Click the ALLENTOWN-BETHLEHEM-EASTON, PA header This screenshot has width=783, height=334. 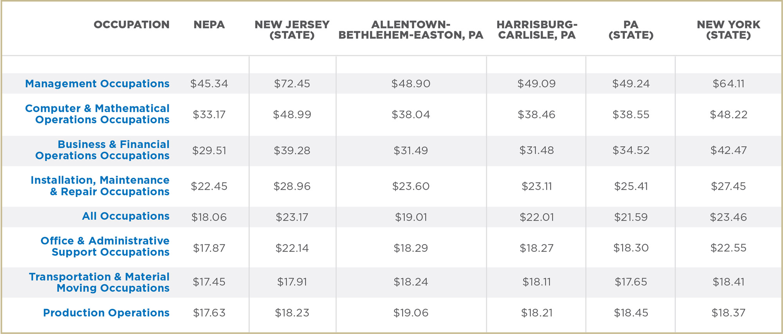pos(411,30)
